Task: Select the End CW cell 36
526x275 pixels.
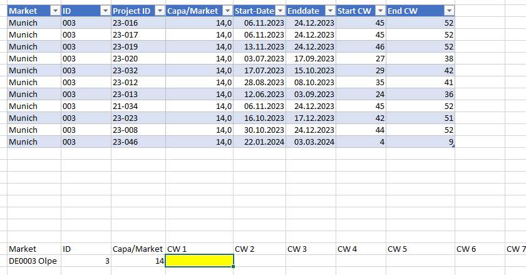Action: point(420,95)
